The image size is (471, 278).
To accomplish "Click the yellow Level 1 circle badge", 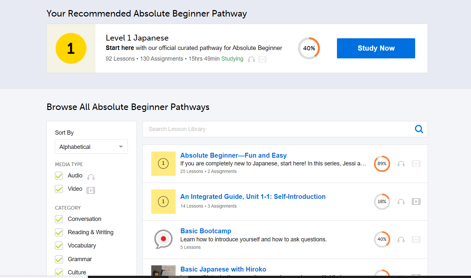I will coord(71,48).
